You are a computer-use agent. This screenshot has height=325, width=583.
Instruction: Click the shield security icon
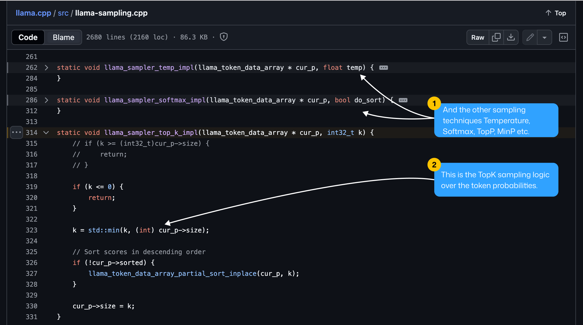pos(224,37)
